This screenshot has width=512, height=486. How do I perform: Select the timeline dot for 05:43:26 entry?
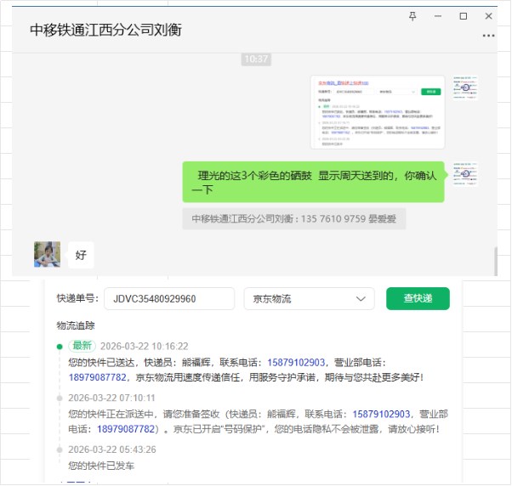pos(59,449)
